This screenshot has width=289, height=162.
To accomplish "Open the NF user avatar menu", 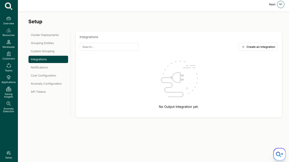I will [281, 4].
